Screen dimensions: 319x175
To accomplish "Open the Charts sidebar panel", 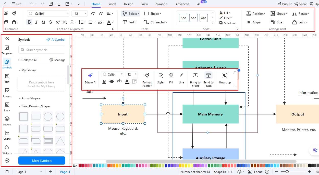I will [7, 135].
